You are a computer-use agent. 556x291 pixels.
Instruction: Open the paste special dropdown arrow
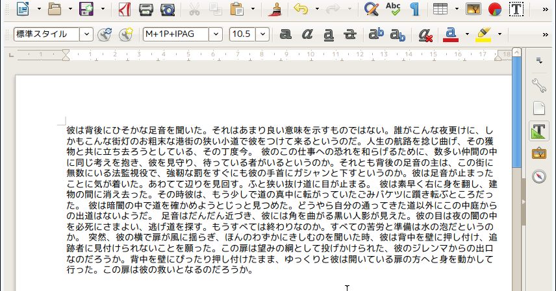253,9
